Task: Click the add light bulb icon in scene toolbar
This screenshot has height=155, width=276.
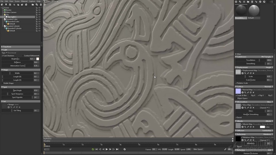Action: (x=6, y=5)
